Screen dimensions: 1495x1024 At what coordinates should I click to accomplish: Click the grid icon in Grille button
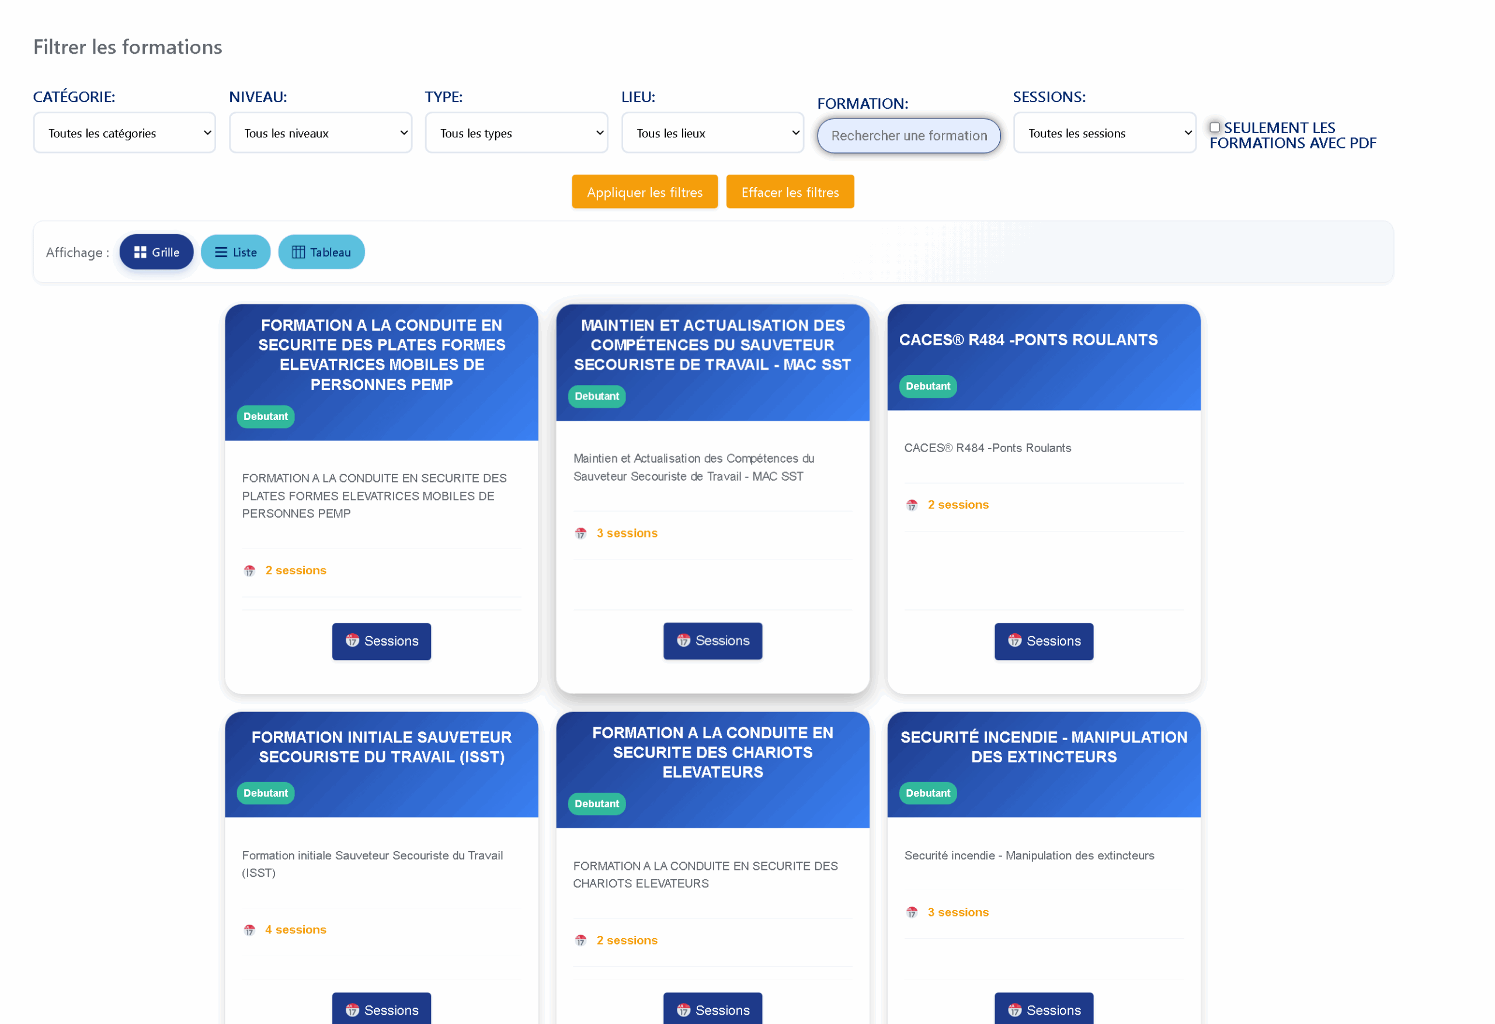pyautogui.click(x=140, y=252)
